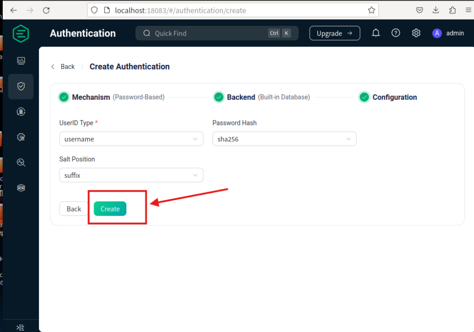Go to the Backend step

click(241, 97)
